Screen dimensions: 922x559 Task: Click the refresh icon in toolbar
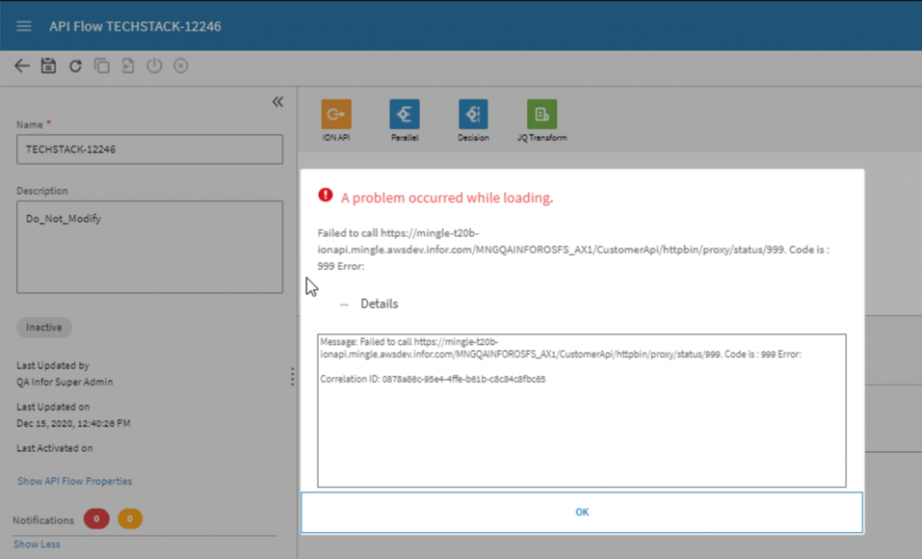76,66
